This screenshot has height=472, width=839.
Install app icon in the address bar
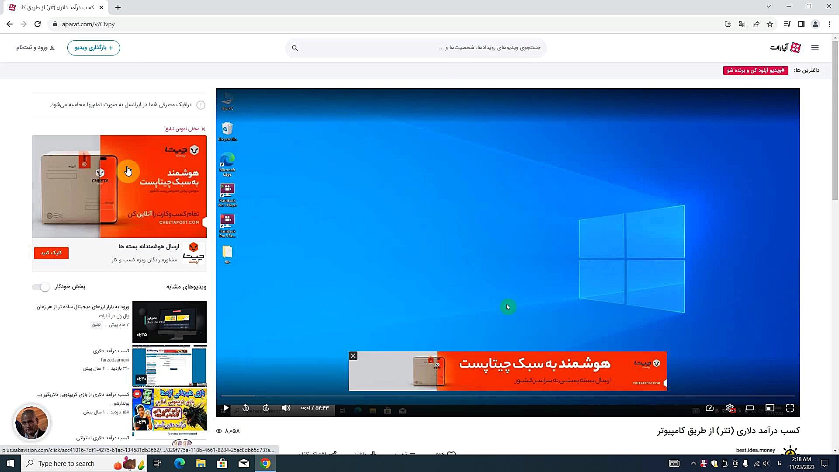coord(728,24)
